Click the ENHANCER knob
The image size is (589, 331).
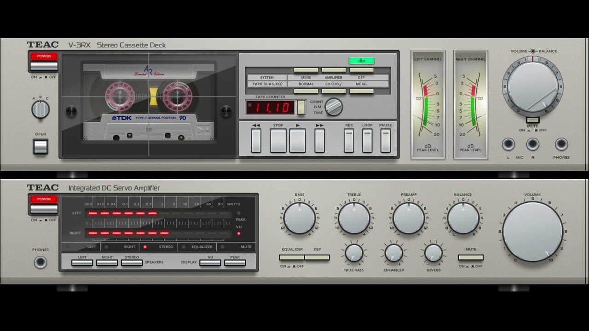coord(394,253)
